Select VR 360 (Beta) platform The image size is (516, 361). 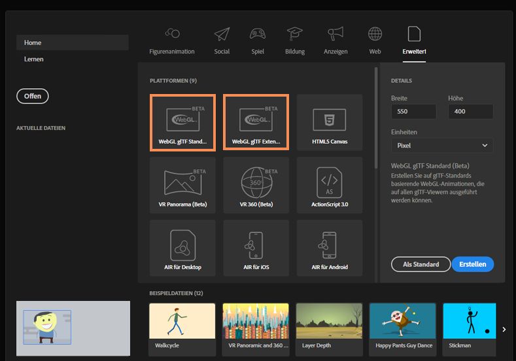[x=256, y=185]
